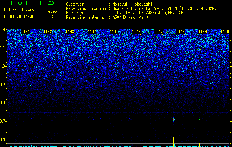Click the Ovserver label
Viewport: 232px width, 147px height.
click(75, 4)
